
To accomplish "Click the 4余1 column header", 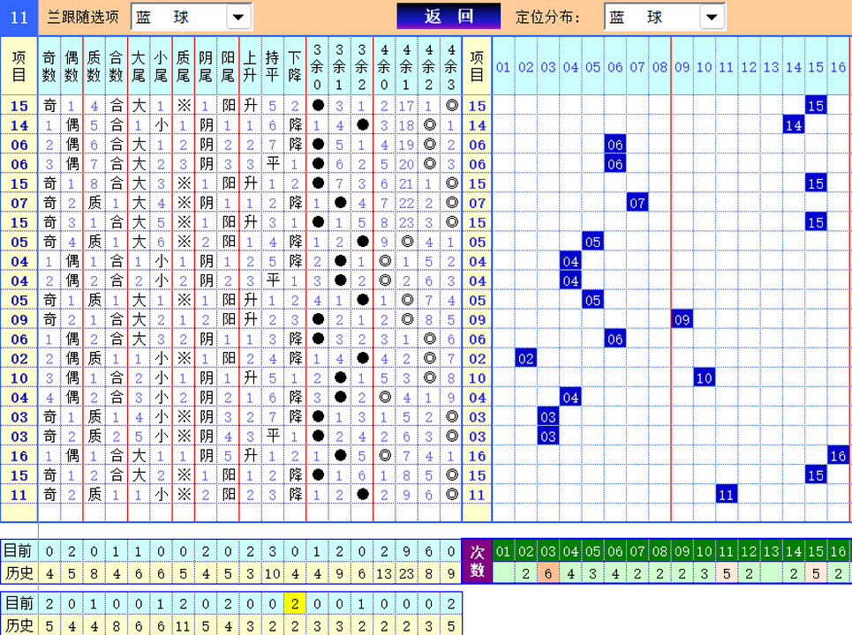I will click(406, 65).
